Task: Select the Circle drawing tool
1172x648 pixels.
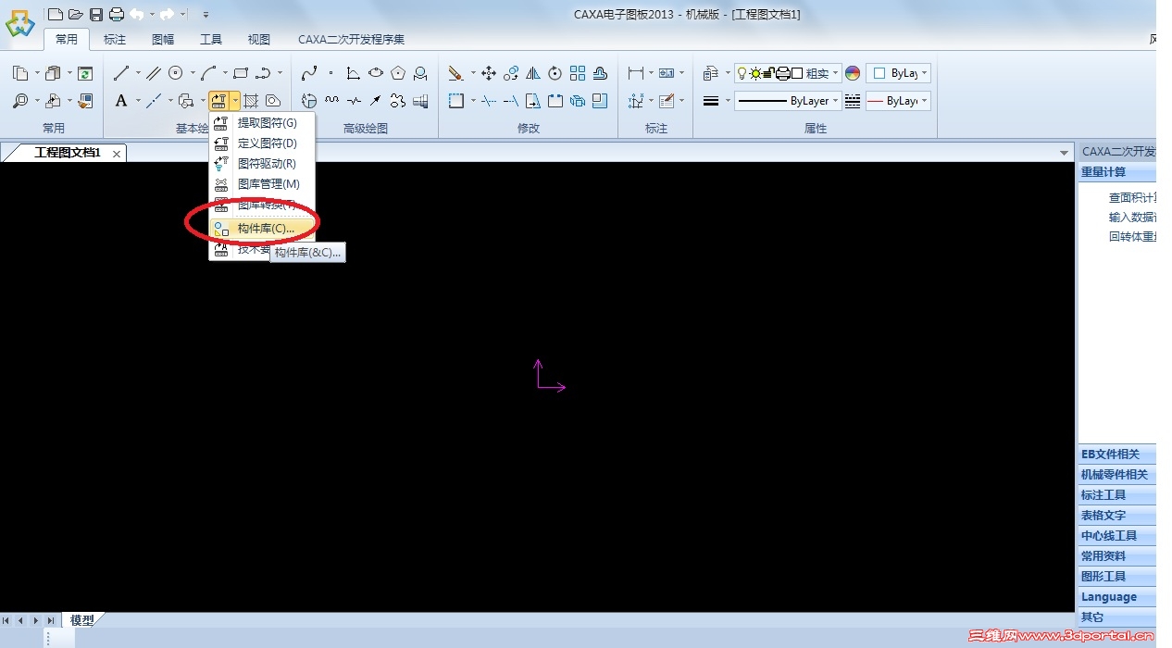Action: 175,73
